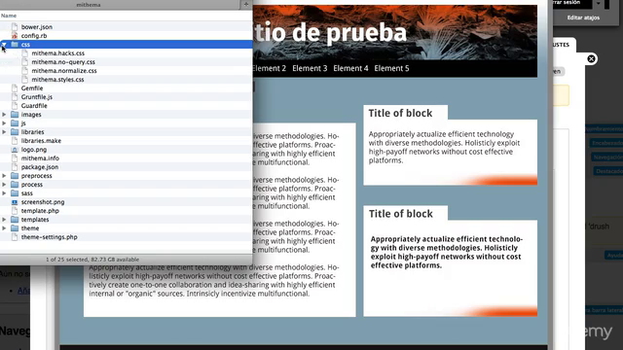The height and width of the screenshot is (350, 623).
Task: Select the package.json file name
Action: pos(40,167)
